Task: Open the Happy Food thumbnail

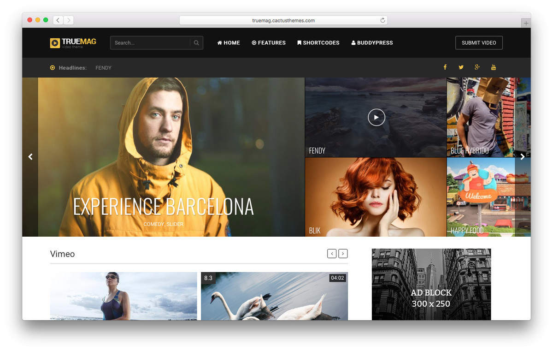Action: [x=488, y=197]
